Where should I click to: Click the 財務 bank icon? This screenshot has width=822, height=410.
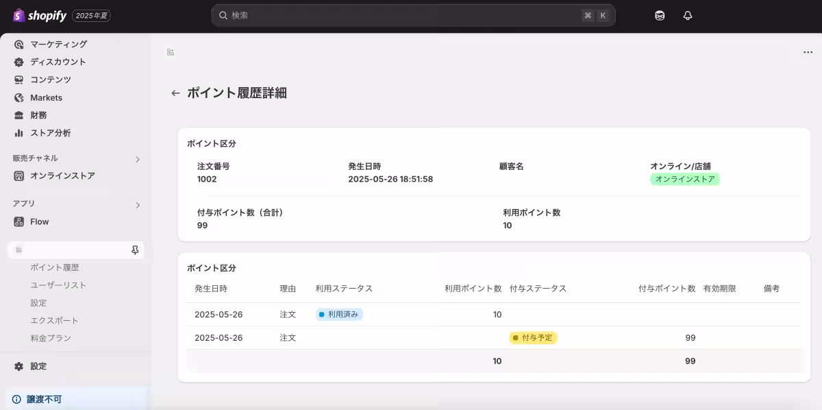click(x=18, y=114)
